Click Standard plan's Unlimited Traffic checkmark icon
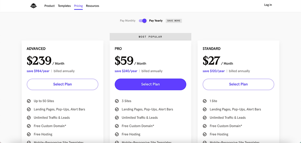Screen dimensions: 301x143 [205, 118]
